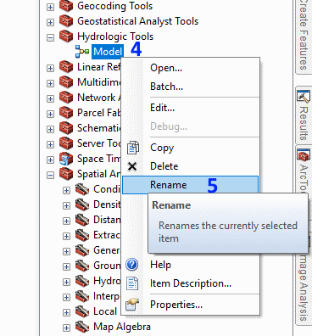Expand the Map Algebra toolset node

66,328
